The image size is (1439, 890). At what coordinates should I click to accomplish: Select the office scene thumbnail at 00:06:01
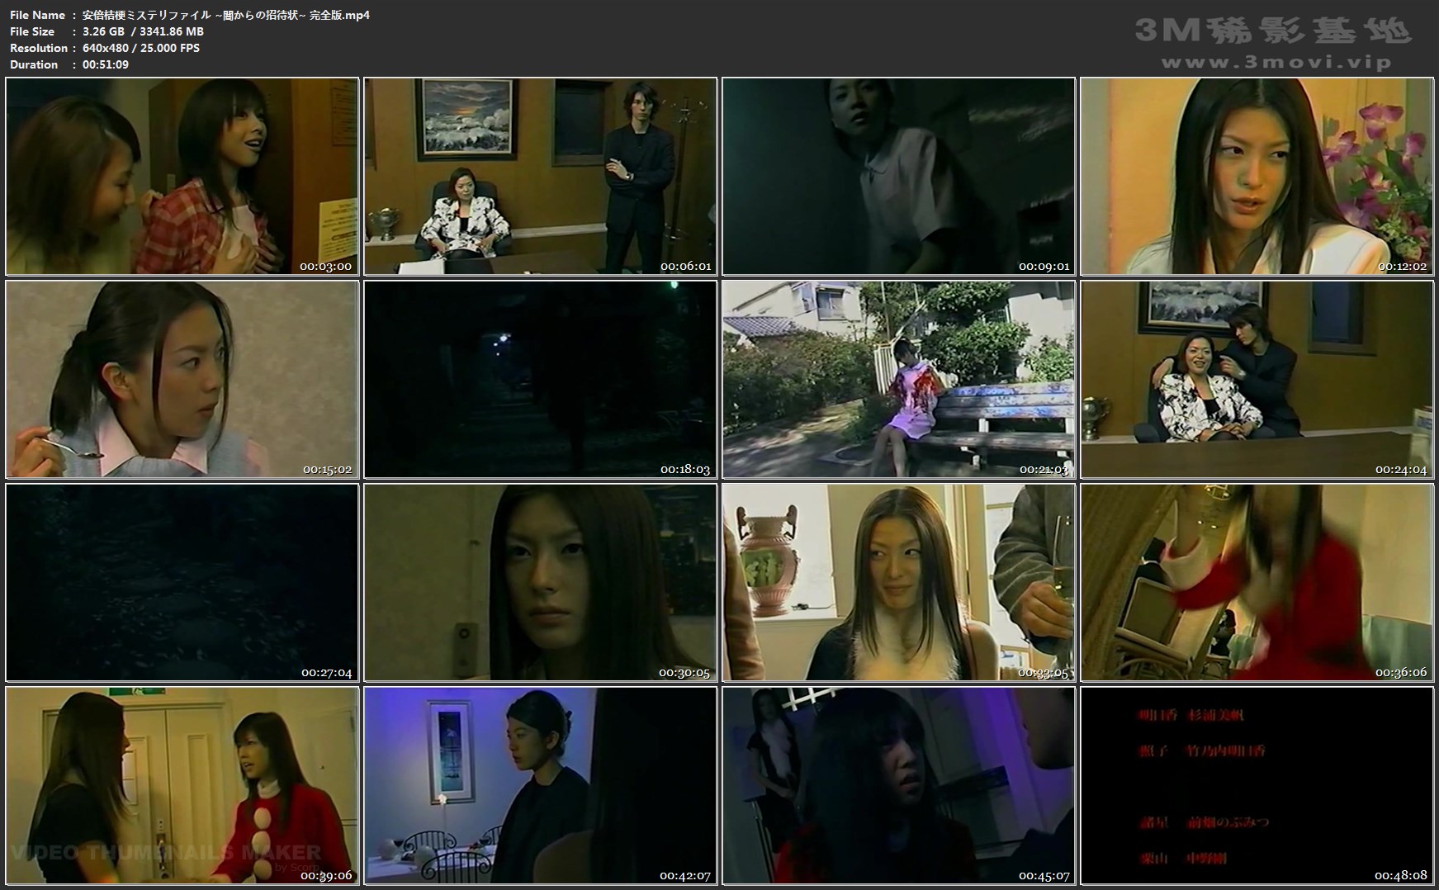coord(541,176)
